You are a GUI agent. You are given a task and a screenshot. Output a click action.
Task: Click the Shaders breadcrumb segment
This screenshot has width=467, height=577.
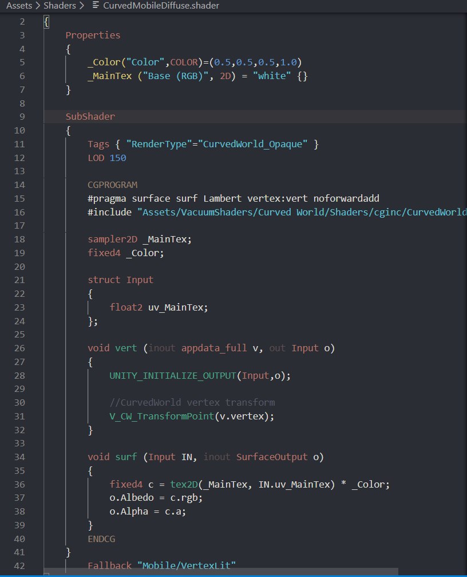click(x=60, y=6)
